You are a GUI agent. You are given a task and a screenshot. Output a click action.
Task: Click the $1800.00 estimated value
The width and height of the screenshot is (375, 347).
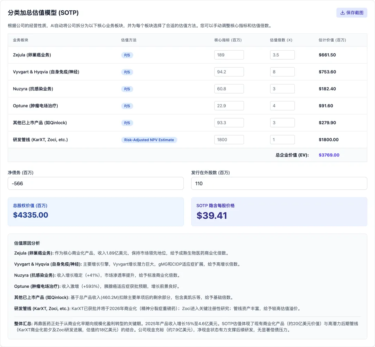coord(328,139)
